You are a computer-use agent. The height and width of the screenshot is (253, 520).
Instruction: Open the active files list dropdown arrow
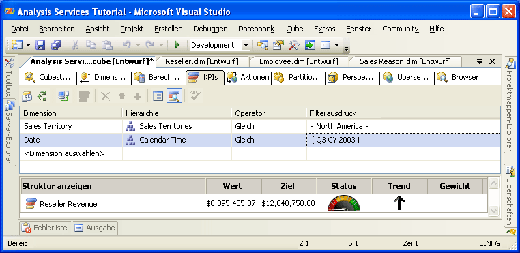480,61
